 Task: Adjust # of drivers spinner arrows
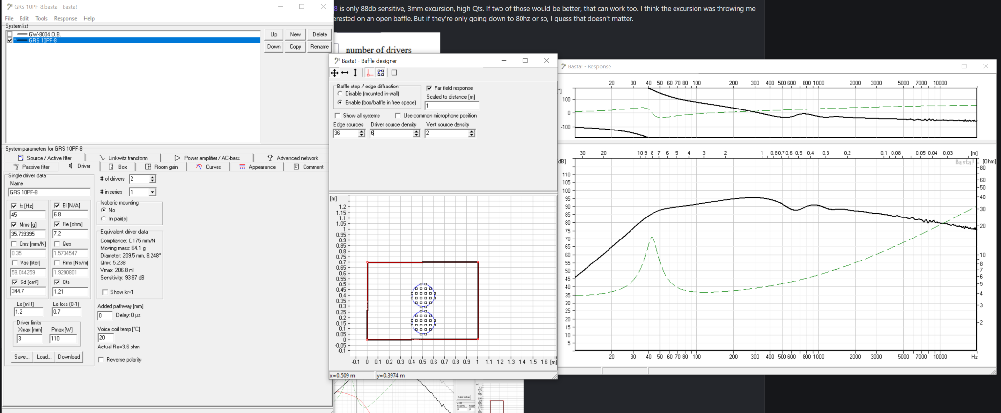coord(152,179)
